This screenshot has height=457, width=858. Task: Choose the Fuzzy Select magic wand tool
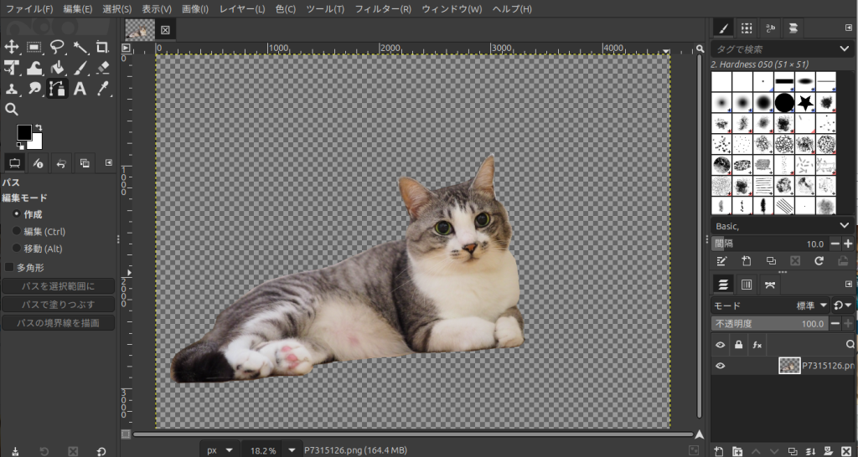pos(80,47)
